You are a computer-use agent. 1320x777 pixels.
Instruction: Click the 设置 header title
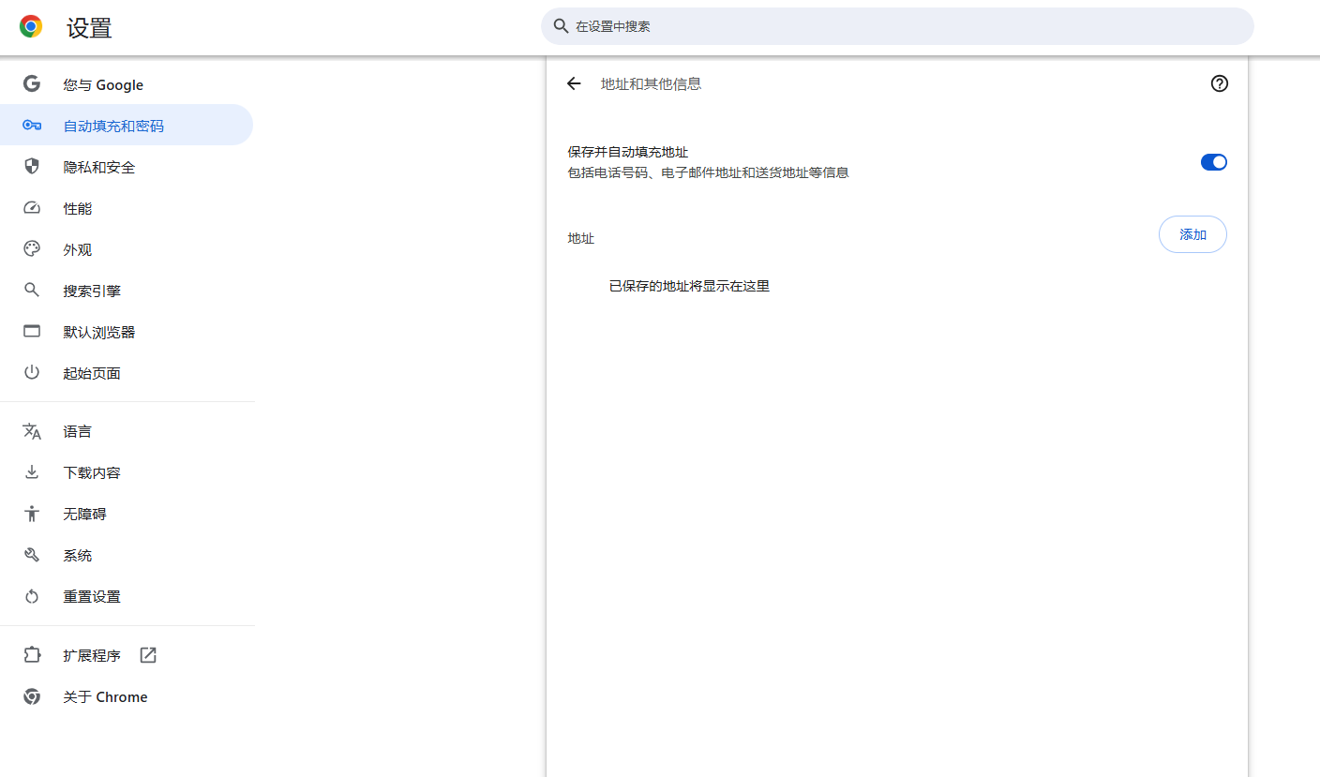point(89,28)
